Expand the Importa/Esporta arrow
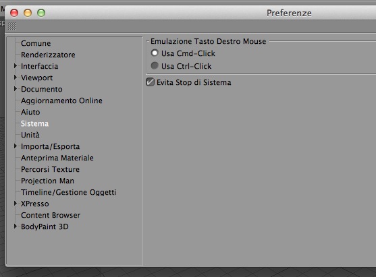376x277 pixels. pyautogui.click(x=16, y=146)
